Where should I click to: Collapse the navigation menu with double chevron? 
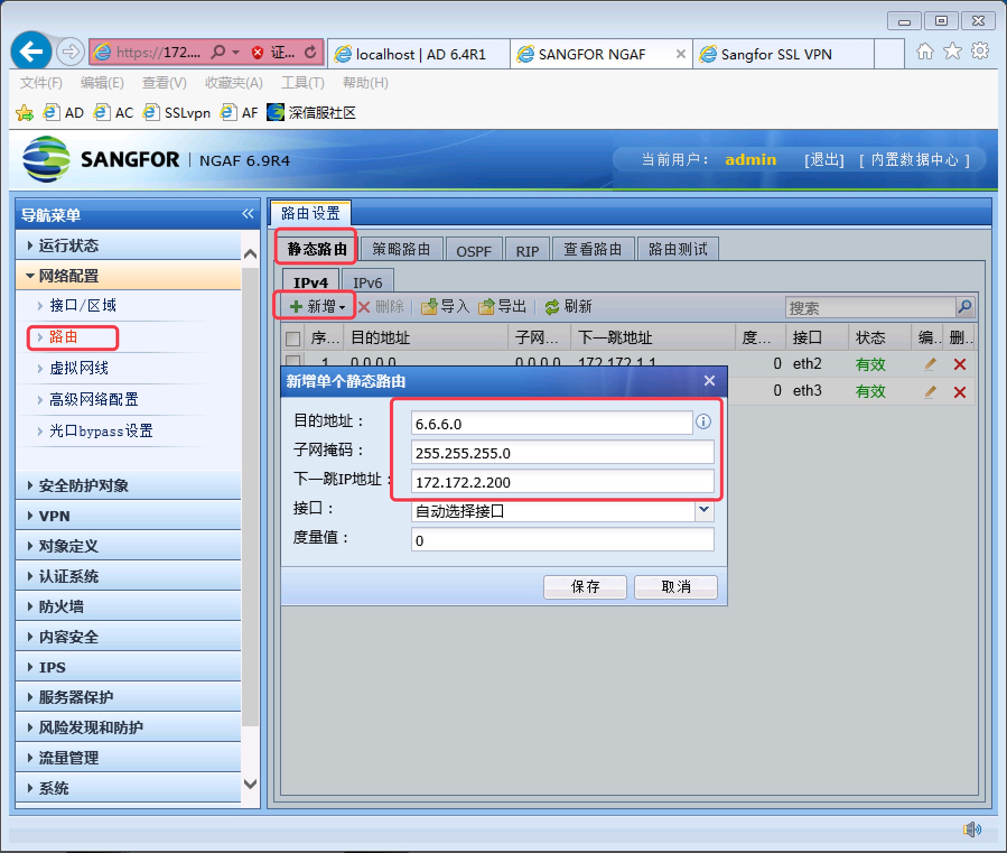click(x=248, y=214)
